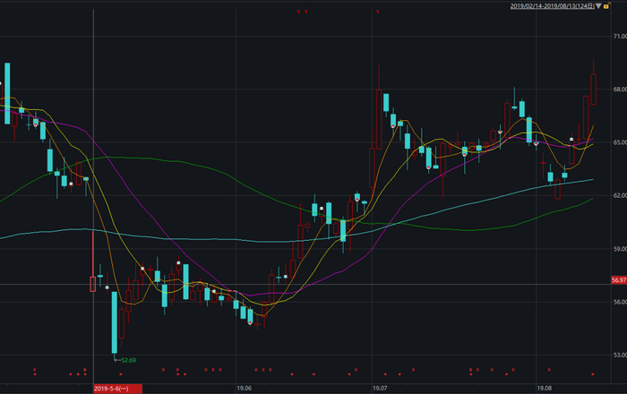
Task: Click the 65.00 price axis label
Action: [x=617, y=142]
